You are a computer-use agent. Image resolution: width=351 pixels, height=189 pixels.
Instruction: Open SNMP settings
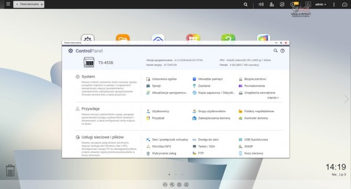point(246,147)
